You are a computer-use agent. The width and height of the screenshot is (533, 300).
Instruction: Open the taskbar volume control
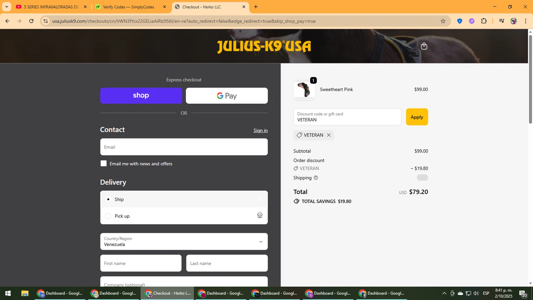point(476,293)
